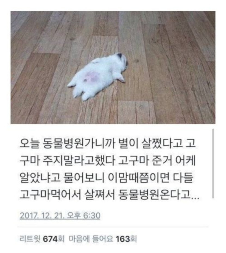Viewport: 226px width, 253px height.
Task: Click the puppy's dark ear in the photo
Action: [119, 56]
